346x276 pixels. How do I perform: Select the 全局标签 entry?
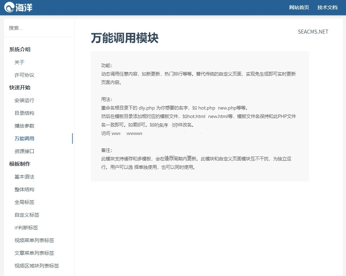[24, 202]
